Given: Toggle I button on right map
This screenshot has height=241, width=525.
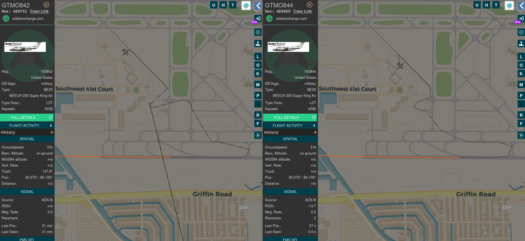Looking at the screenshot, I should tap(521, 104).
